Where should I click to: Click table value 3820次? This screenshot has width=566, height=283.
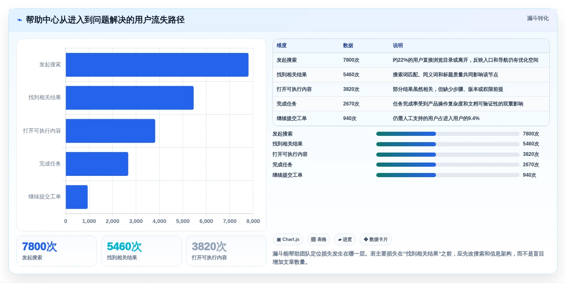pyautogui.click(x=351, y=89)
